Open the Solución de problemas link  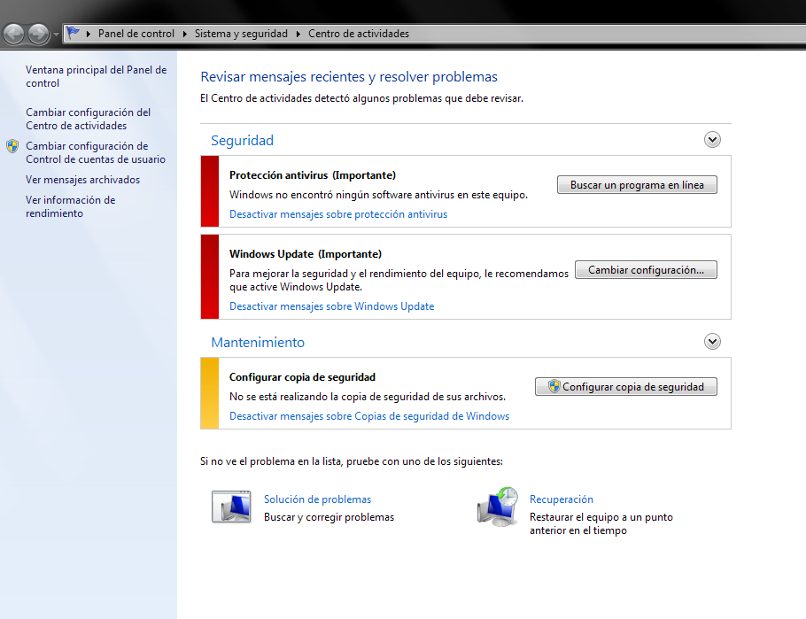point(317,499)
